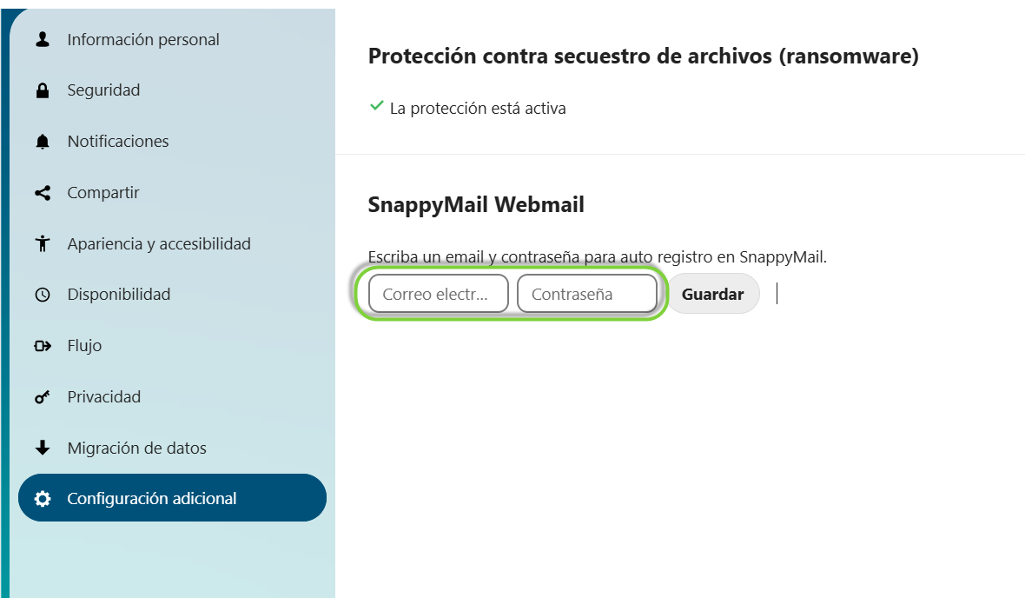Click the bell icon for Notificaciones
Screen dimensions: 1025x598
(43, 142)
